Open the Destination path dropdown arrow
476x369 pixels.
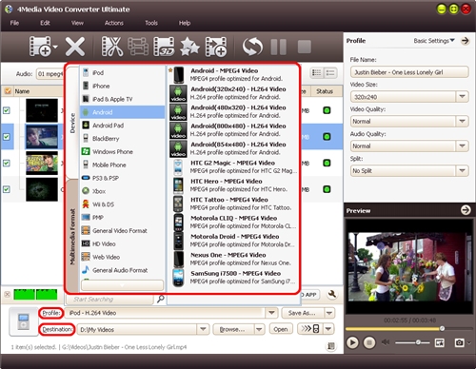coord(203,329)
